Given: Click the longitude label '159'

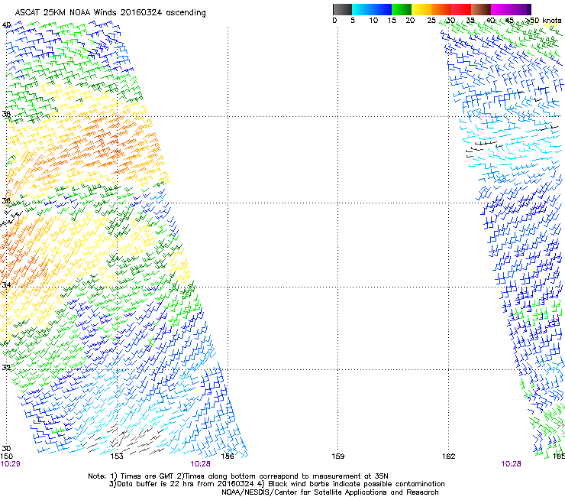Looking at the screenshot, I should pyautogui.click(x=338, y=456).
